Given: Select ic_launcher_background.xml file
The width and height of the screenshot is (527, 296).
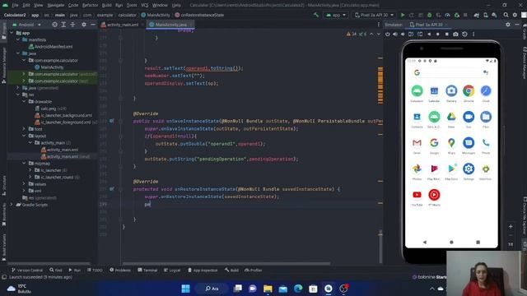Looking at the screenshot, I should 63,115.
